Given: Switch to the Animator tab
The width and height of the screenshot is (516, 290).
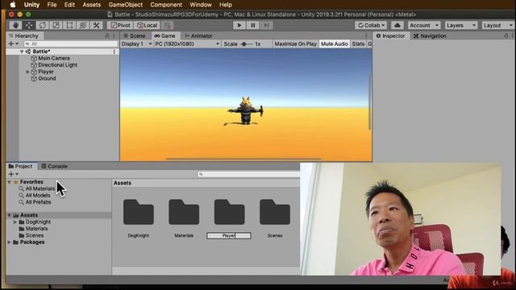Looking at the screenshot, I should pos(198,35).
